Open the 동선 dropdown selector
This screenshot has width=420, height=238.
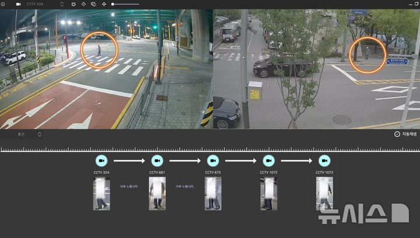pyautogui.click(x=40, y=134)
